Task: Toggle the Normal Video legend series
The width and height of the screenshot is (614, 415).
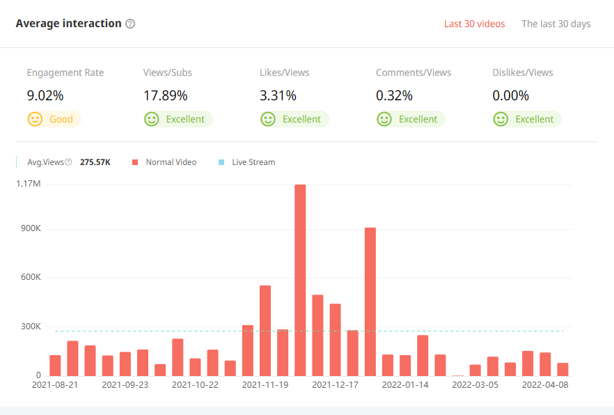Action: pyautogui.click(x=171, y=162)
